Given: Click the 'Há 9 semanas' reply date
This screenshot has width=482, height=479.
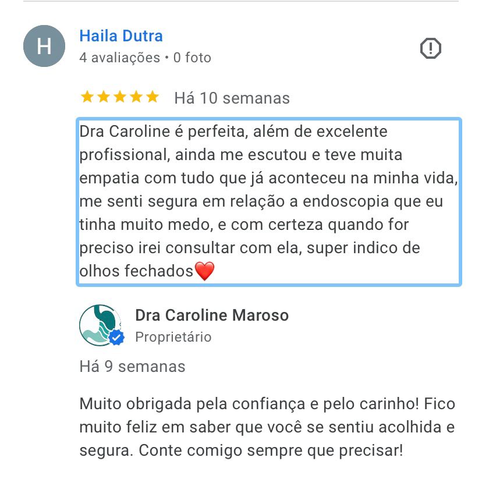Looking at the screenshot, I should tap(133, 367).
